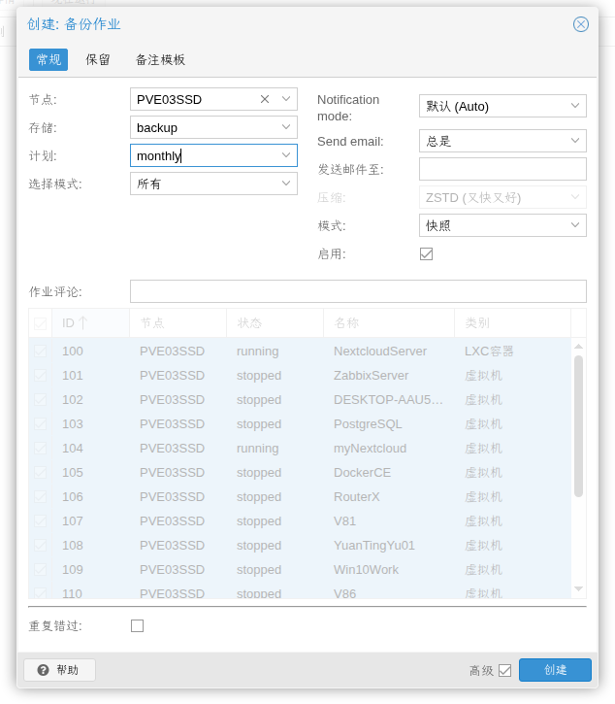Enable the 重复错过 checkbox
This screenshot has width=615, height=704.
[137, 625]
